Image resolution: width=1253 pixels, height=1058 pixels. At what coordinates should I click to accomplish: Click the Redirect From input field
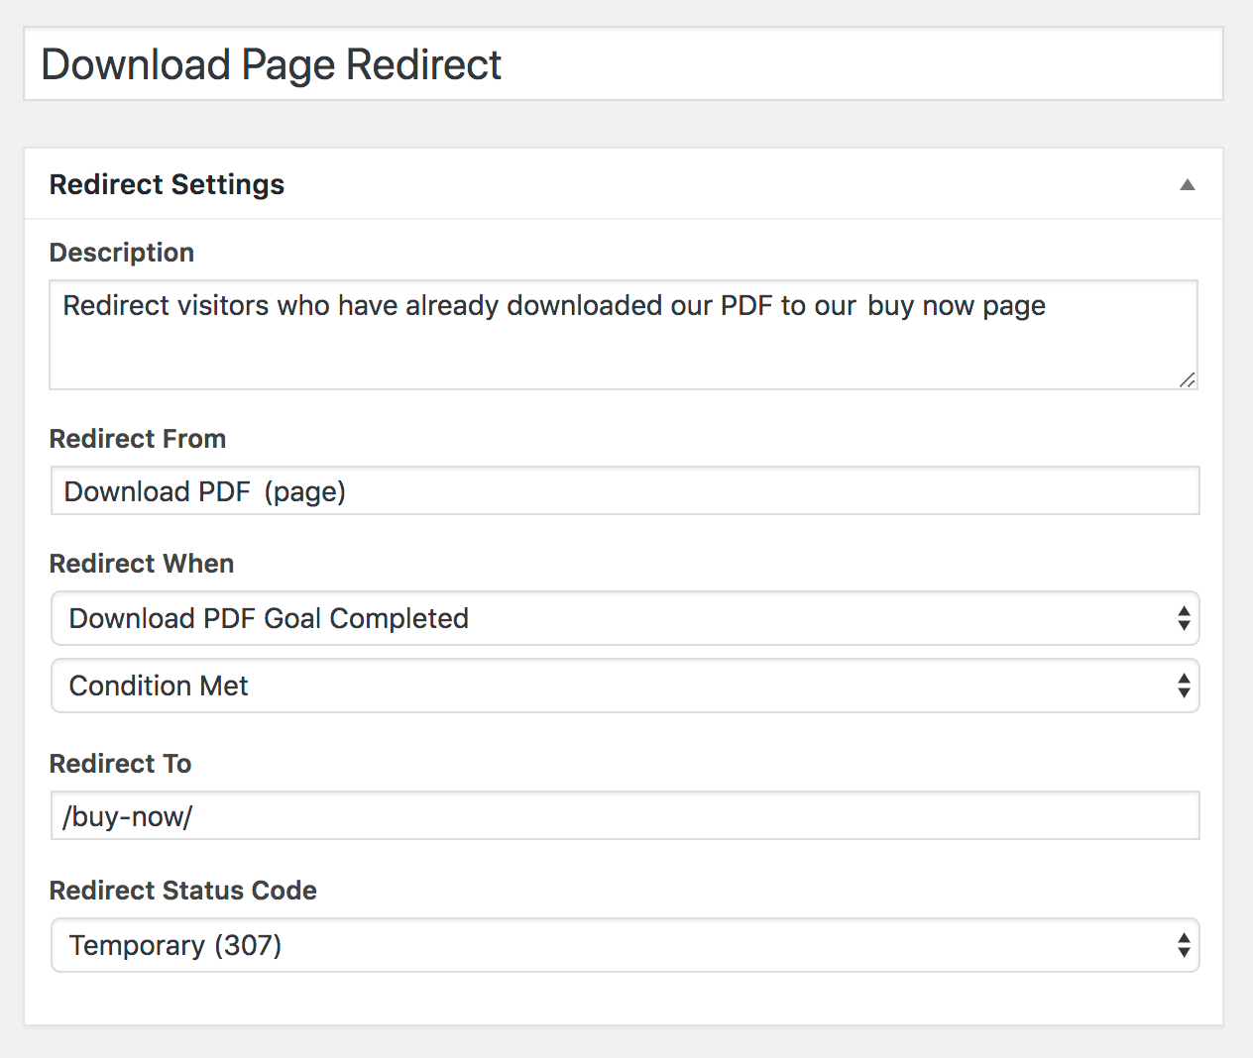625,490
